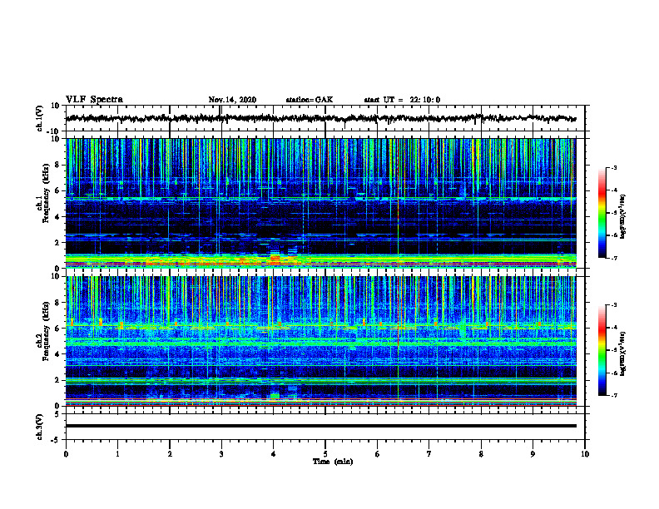Click the "3" tick on the time axis
Image resolution: width=659 pixels, height=509 pixels.
point(221,454)
